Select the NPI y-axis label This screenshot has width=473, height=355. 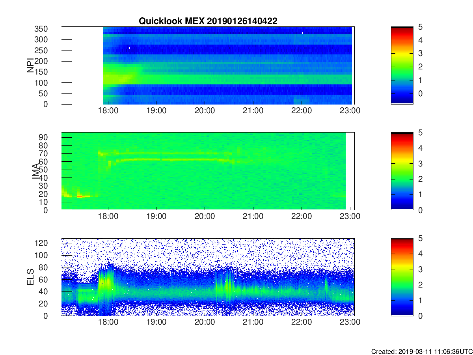point(30,65)
